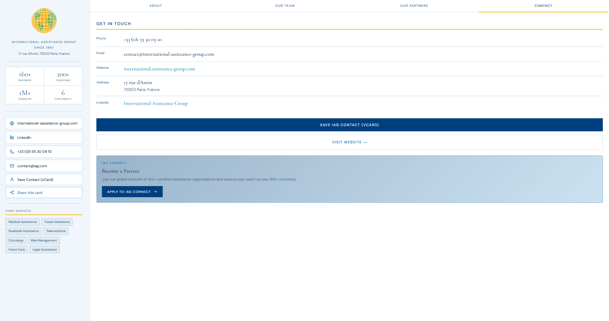Click the Become a Partner heading
The image size is (609, 321).
(x=121, y=171)
